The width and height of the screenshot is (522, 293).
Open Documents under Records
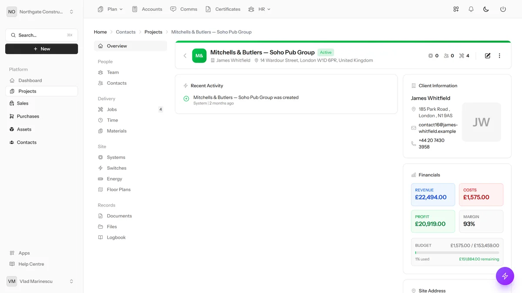click(x=130, y=216)
